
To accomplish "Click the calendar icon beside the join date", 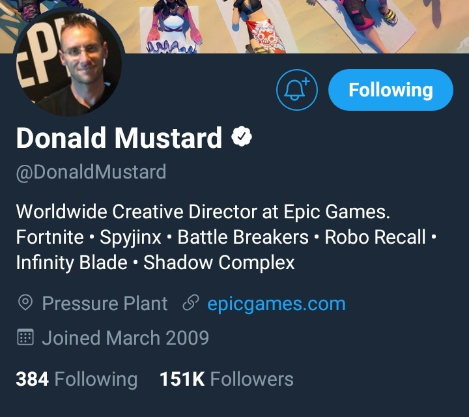I will pyautogui.click(x=26, y=338).
